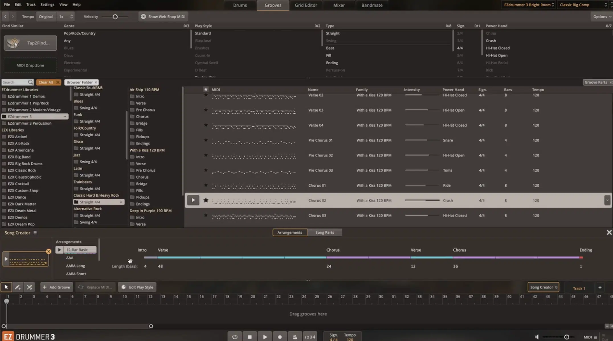Close the Song Creator panel

tap(609, 233)
